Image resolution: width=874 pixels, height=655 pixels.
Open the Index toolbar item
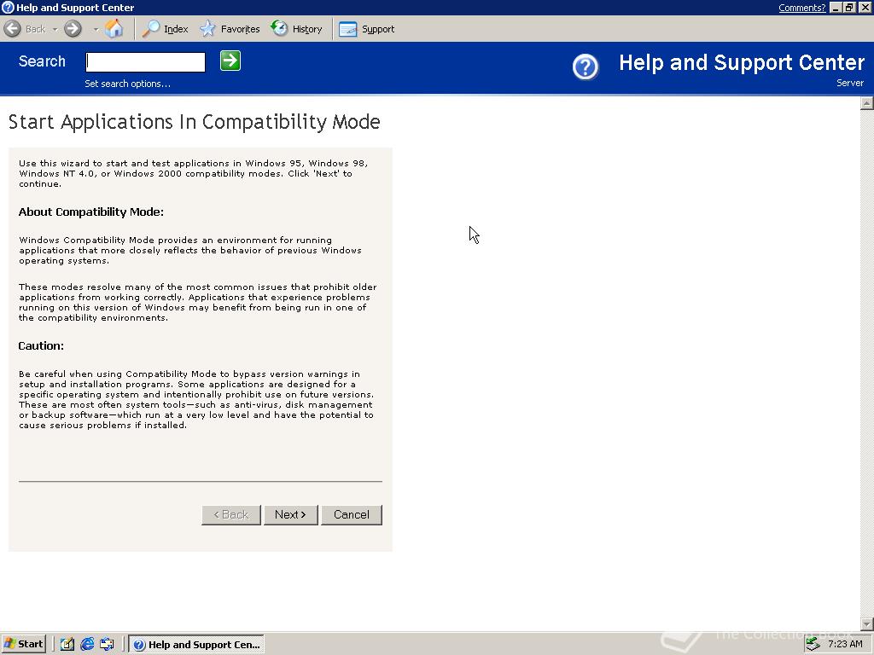(165, 29)
